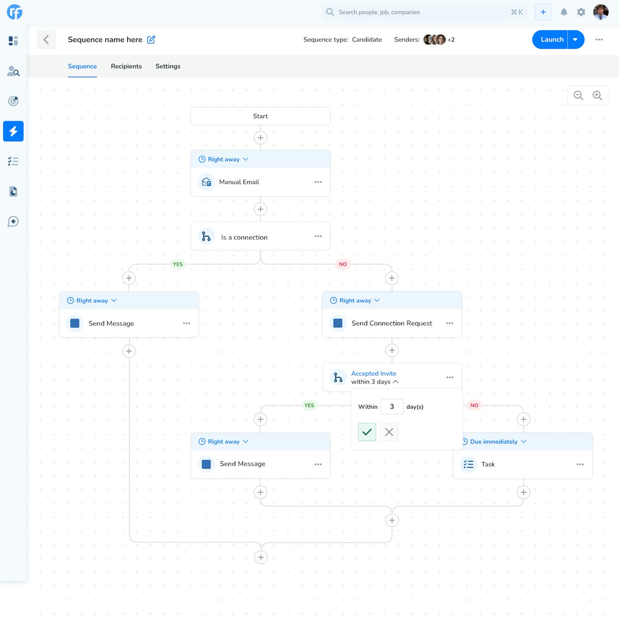This screenshot has width=619, height=624.
Task: Open left Send Message options menu
Action: (x=187, y=324)
